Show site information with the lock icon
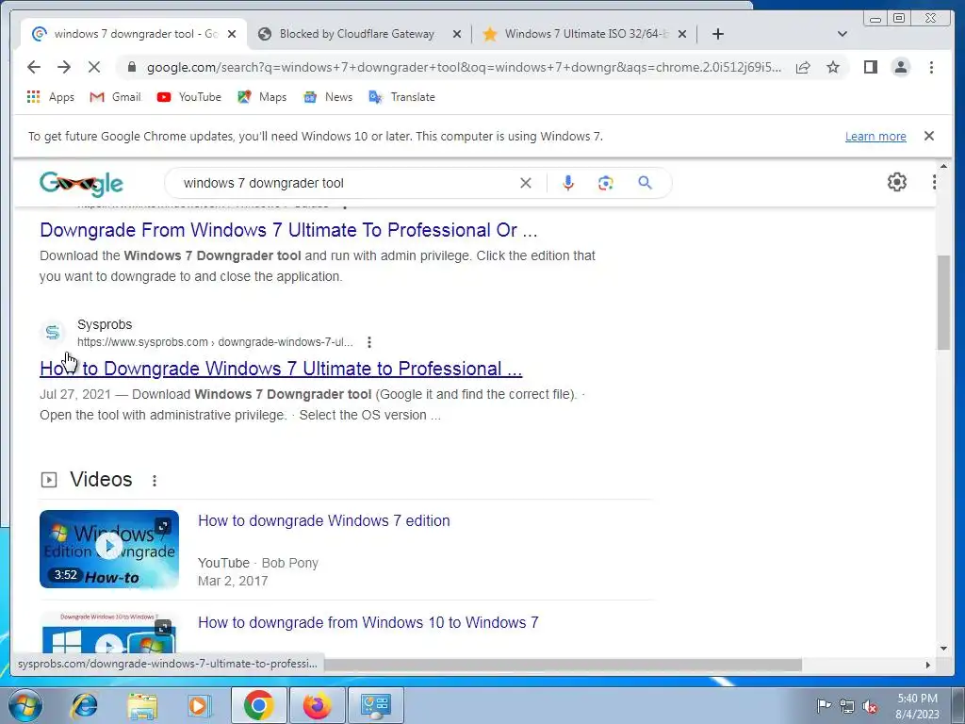 click(131, 67)
